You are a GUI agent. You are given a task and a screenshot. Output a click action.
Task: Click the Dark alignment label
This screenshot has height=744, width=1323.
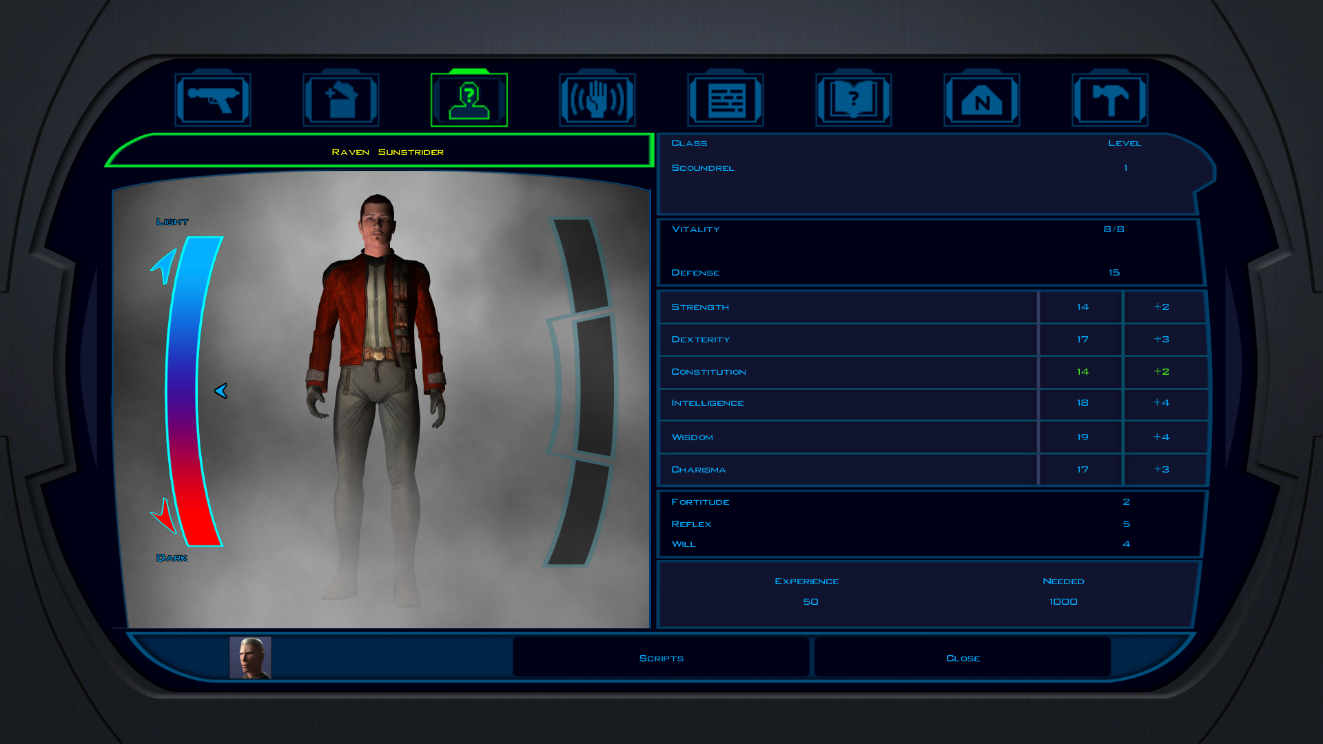172,558
